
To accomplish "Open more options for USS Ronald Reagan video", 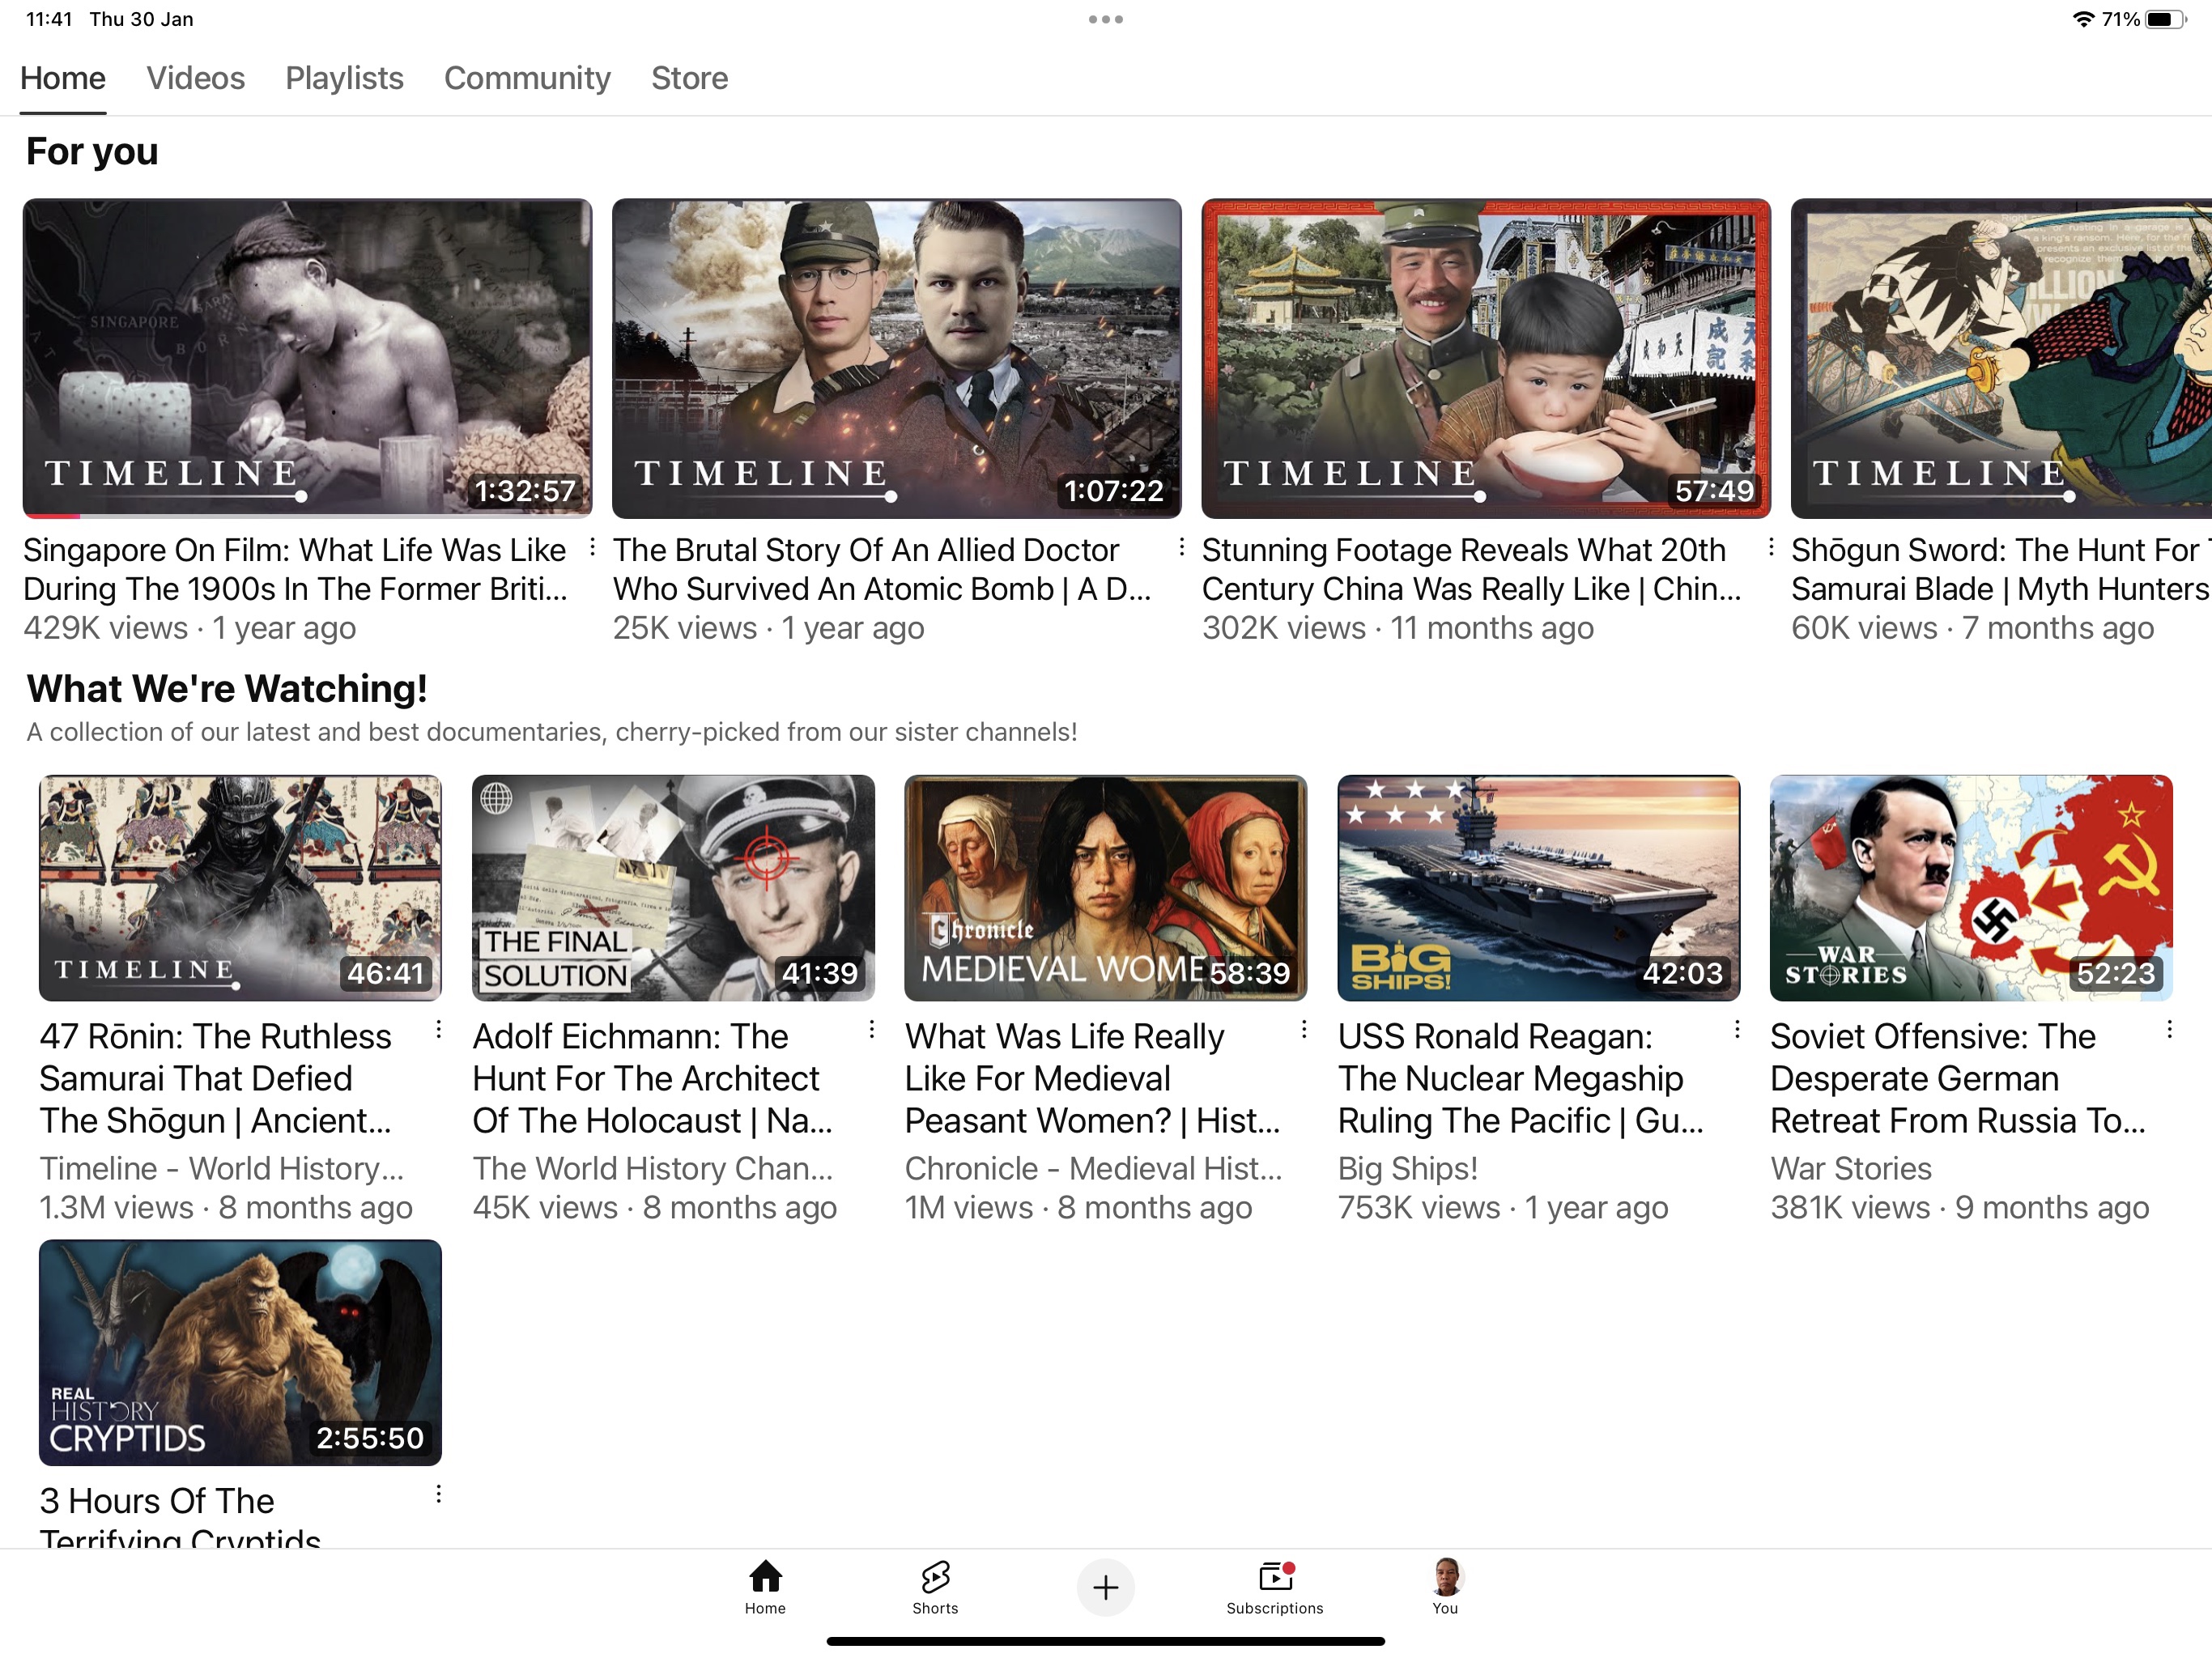I will pos(1737,1030).
